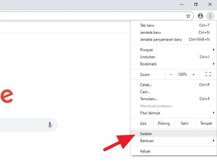
Task: Restore down the Chrome window
Action: click(x=196, y=4)
